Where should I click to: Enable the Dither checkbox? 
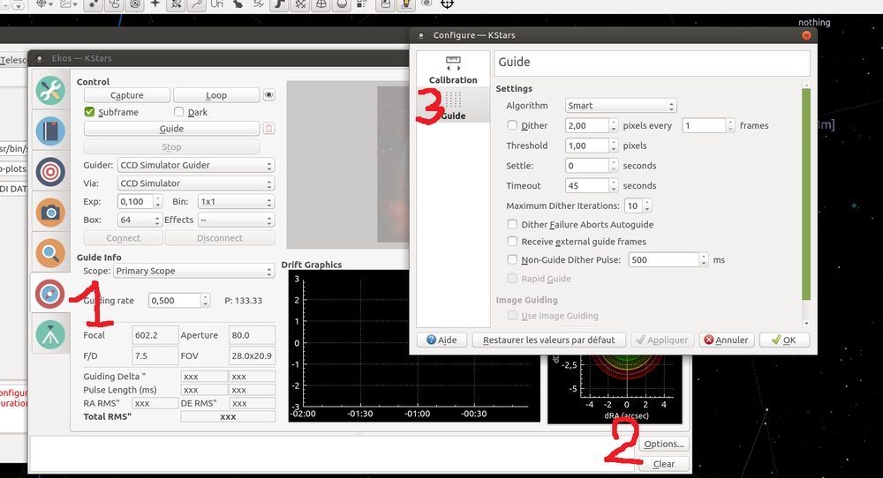pyautogui.click(x=512, y=125)
